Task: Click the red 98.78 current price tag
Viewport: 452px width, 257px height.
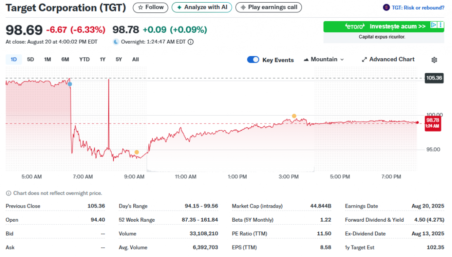Action: point(433,123)
